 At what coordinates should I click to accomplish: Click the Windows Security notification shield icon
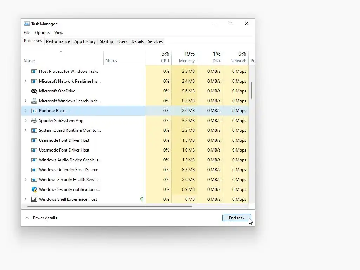(34, 189)
